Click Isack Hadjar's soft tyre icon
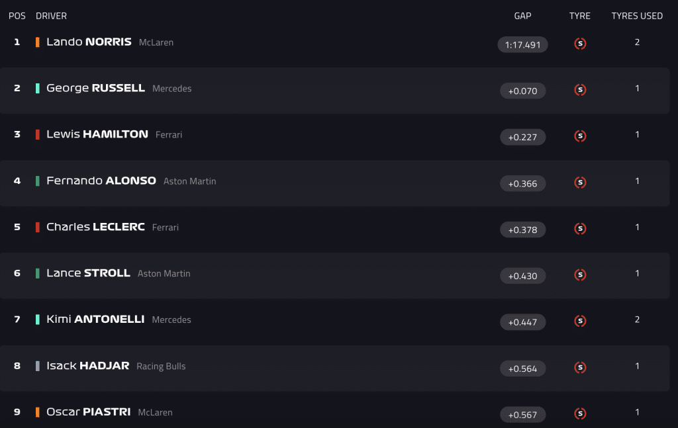The width and height of the screenshot is (678, 428). (x=580, y=368)
